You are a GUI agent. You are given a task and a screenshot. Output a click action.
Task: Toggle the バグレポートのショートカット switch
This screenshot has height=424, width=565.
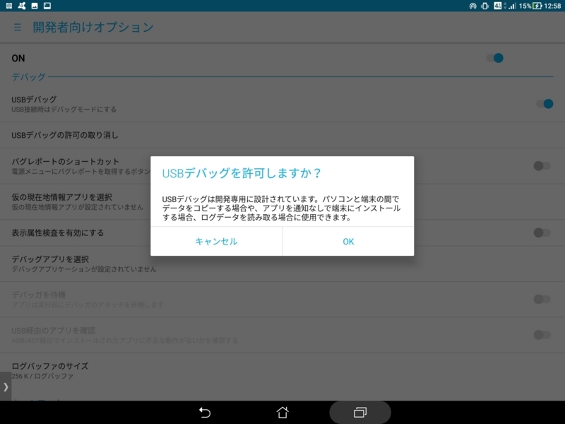coord(542,166)
